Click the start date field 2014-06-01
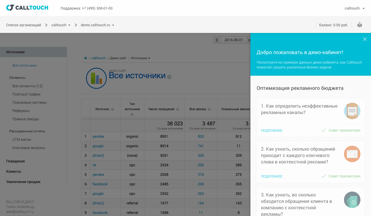 (x=233, y=40)
